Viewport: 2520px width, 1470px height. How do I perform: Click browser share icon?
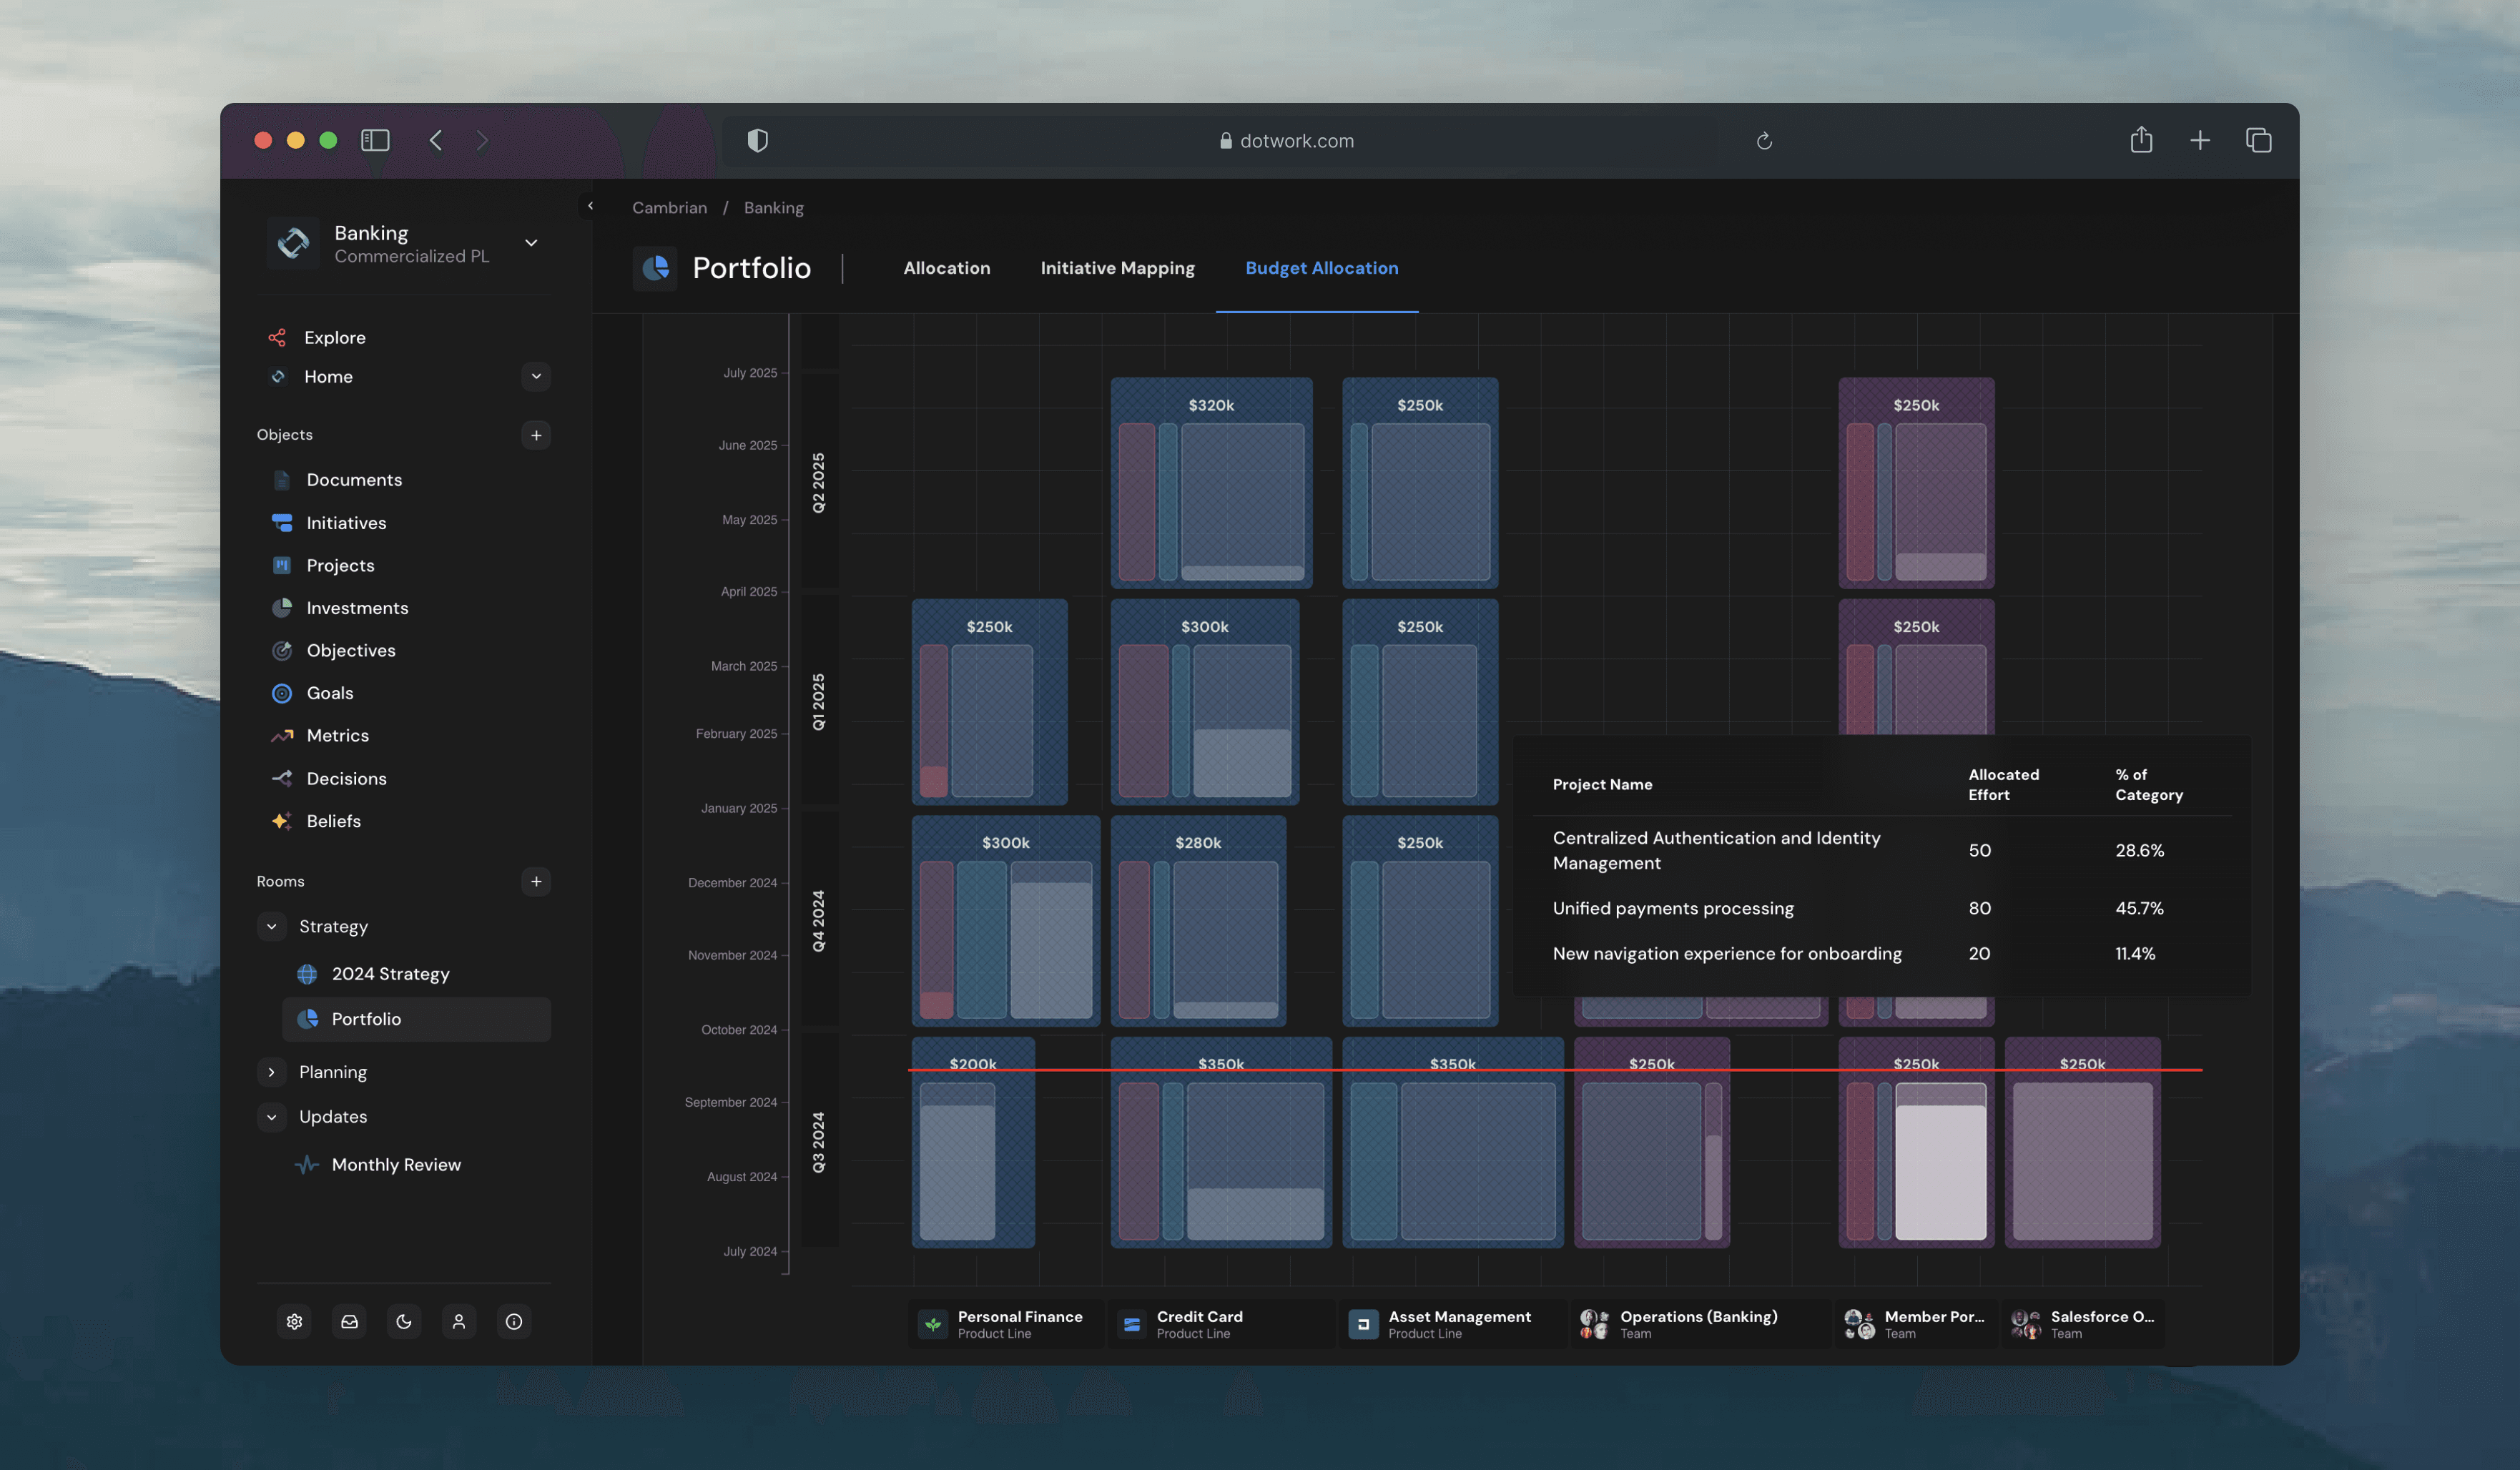click(x=2140, y=141)
